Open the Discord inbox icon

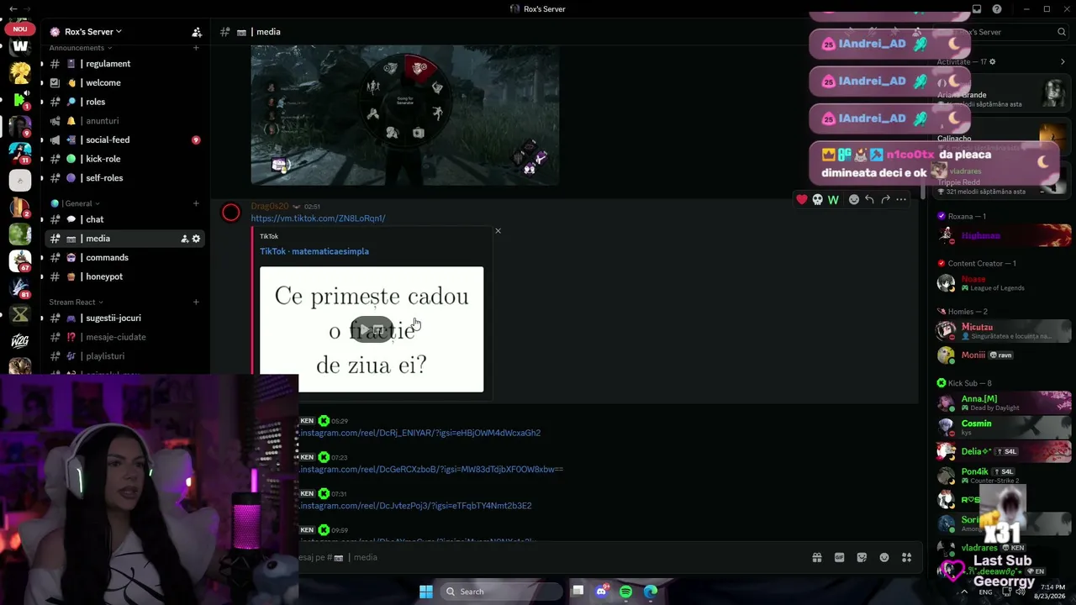click(x=977, y=9)
